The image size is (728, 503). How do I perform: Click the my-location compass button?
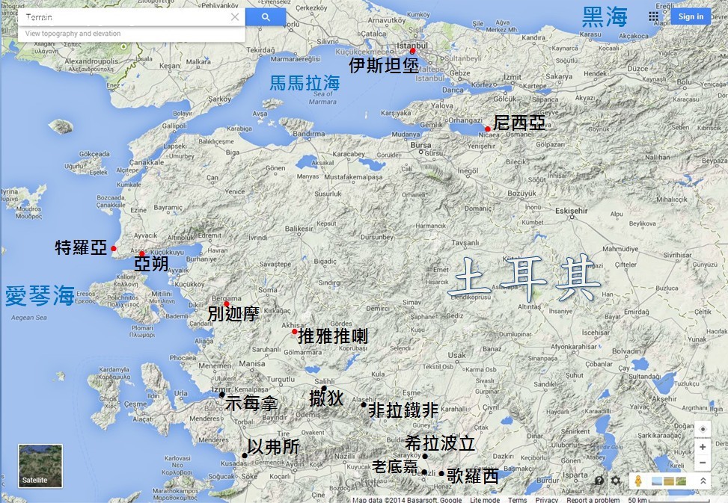(703, 429)
